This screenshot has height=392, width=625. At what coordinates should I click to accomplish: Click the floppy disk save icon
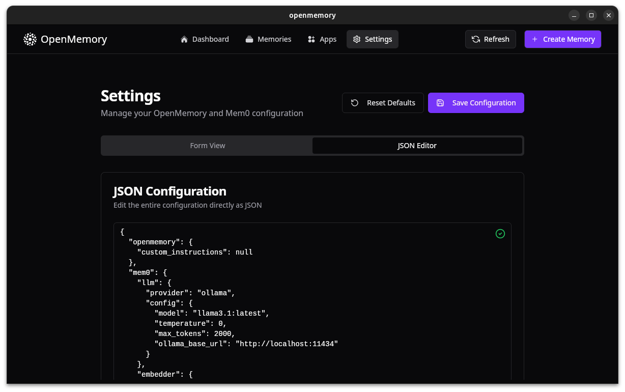click(x=440, y=103)
